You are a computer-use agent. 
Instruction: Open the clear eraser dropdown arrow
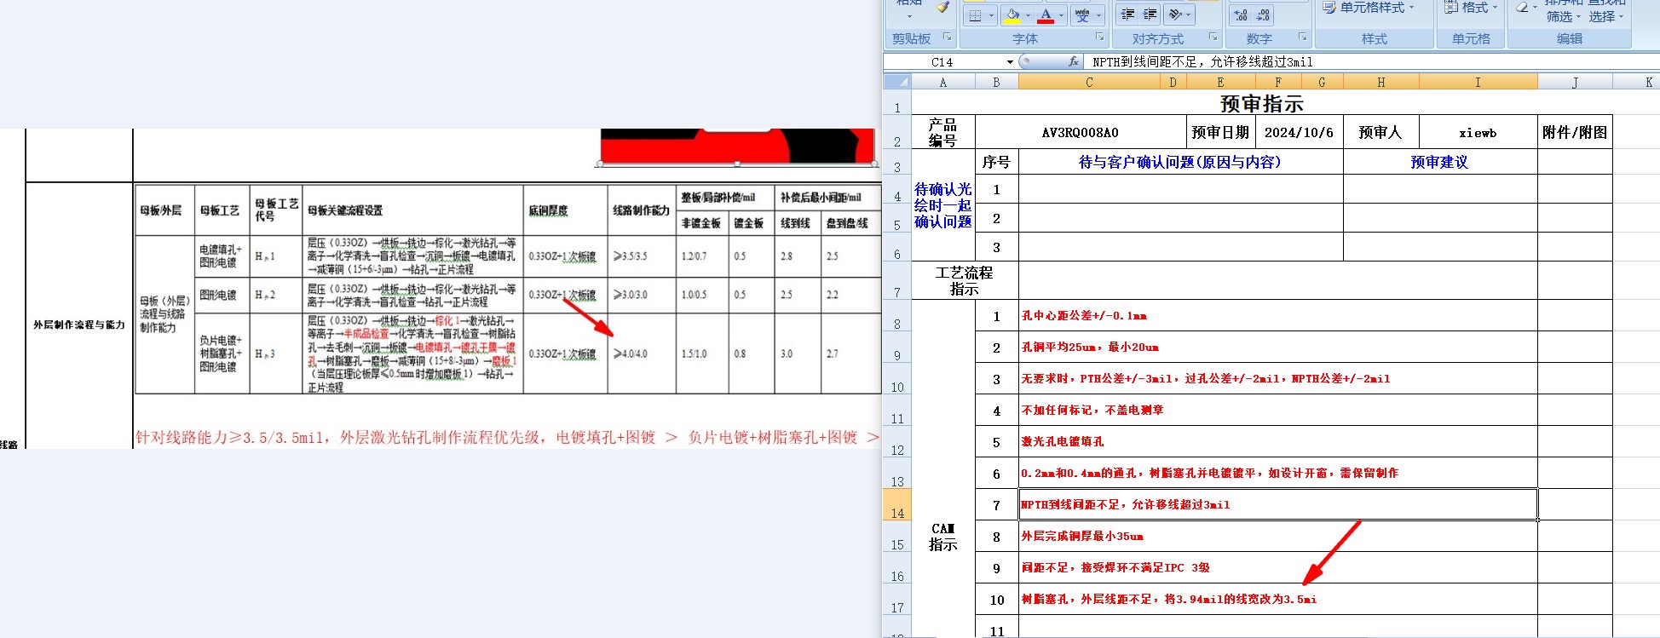(1536, 8)
